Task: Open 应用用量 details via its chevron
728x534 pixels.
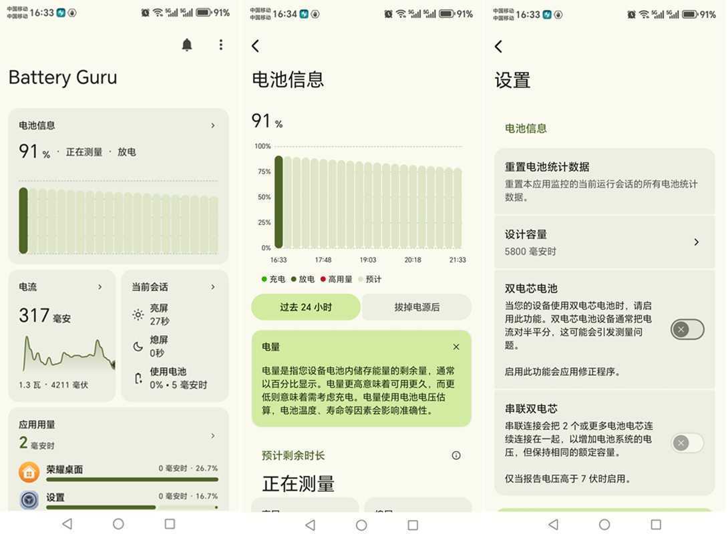Action: tap(212, 436)
